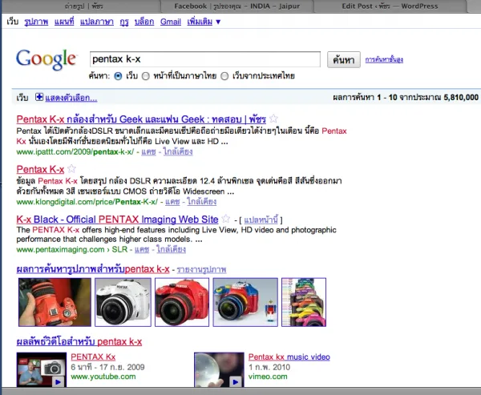This screenshot has width=481, height=395.
Task: Open K-x Black Official PENTAX Imaging Web Site
Action: [117, 220]
